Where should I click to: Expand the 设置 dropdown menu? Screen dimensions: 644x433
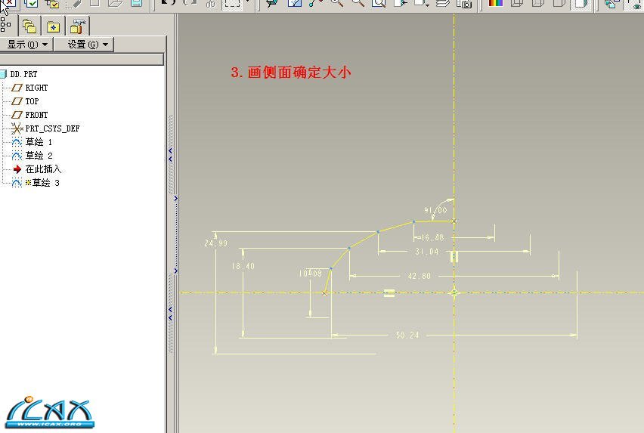point(88,45)
